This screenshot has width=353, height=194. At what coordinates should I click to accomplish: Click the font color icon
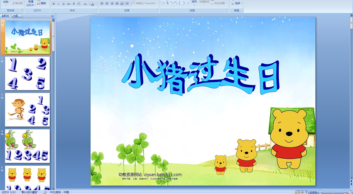[93, 4]
